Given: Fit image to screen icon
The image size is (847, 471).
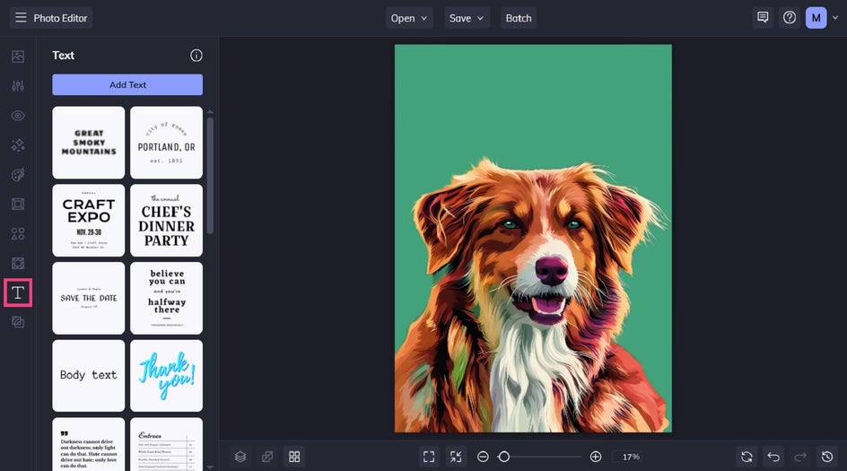Looking at the screenshot, I should pos(429,457).
